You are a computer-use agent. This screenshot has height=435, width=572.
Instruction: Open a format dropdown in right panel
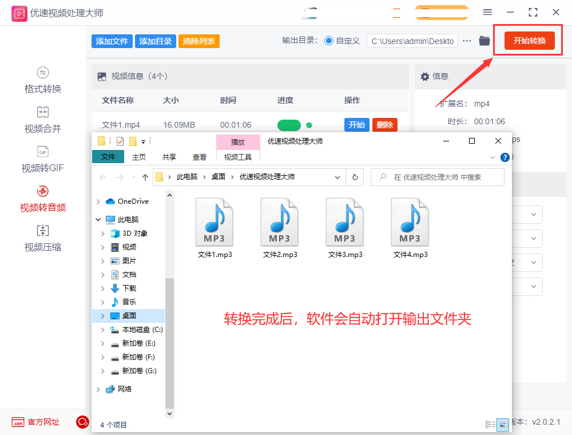[535, 215]
